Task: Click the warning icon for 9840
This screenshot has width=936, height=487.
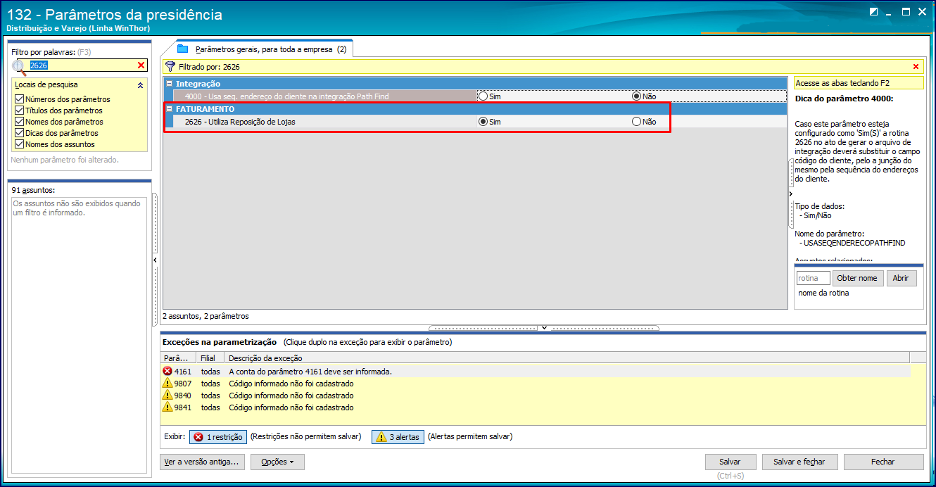Action: [x=167, y=396]
